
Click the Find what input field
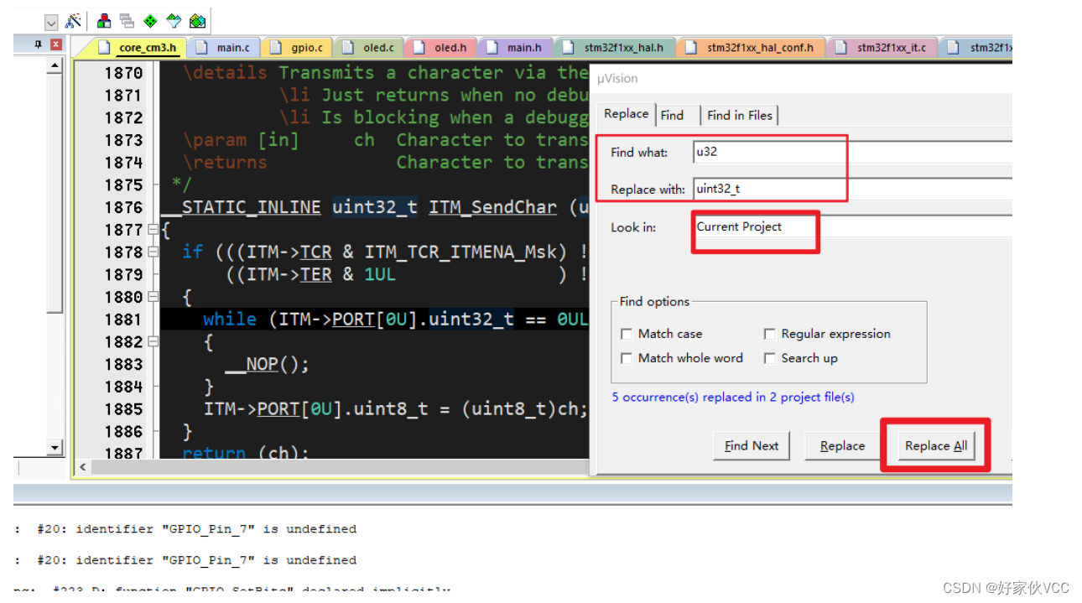point(852,152)
